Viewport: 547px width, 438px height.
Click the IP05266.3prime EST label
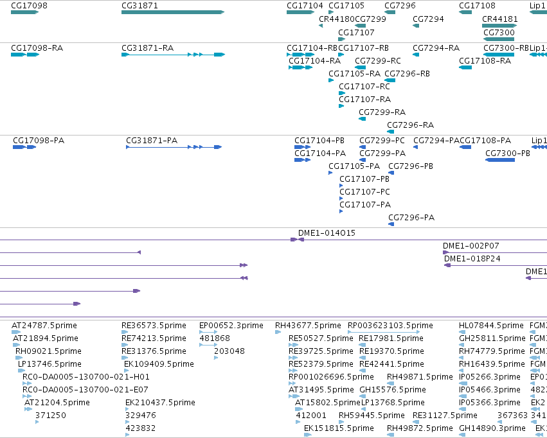(x=489, y=377)
